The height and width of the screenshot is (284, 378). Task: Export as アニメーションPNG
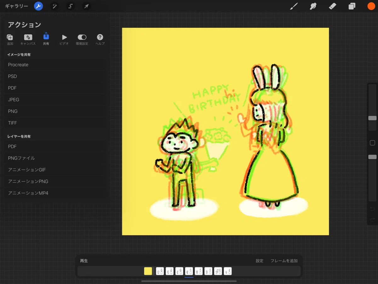pyautogui.click(x=55, y=181)
